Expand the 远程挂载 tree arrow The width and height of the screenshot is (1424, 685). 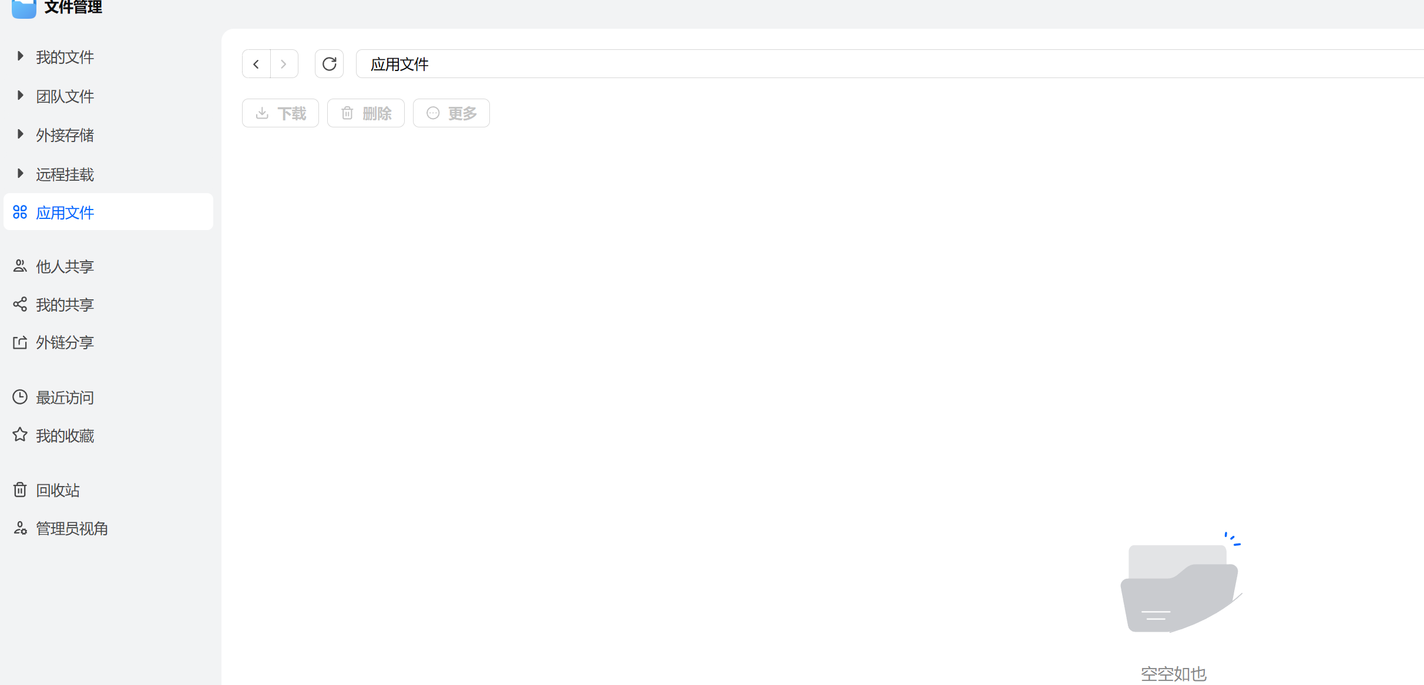point(20,174)
